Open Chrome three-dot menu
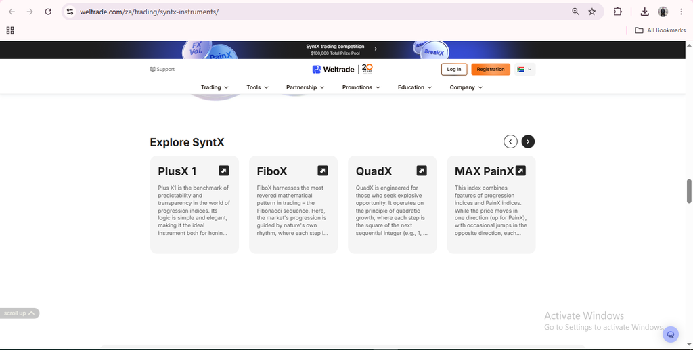Image resolution: width=693 pixels, height=350 pixels. (x=681, y=12)
